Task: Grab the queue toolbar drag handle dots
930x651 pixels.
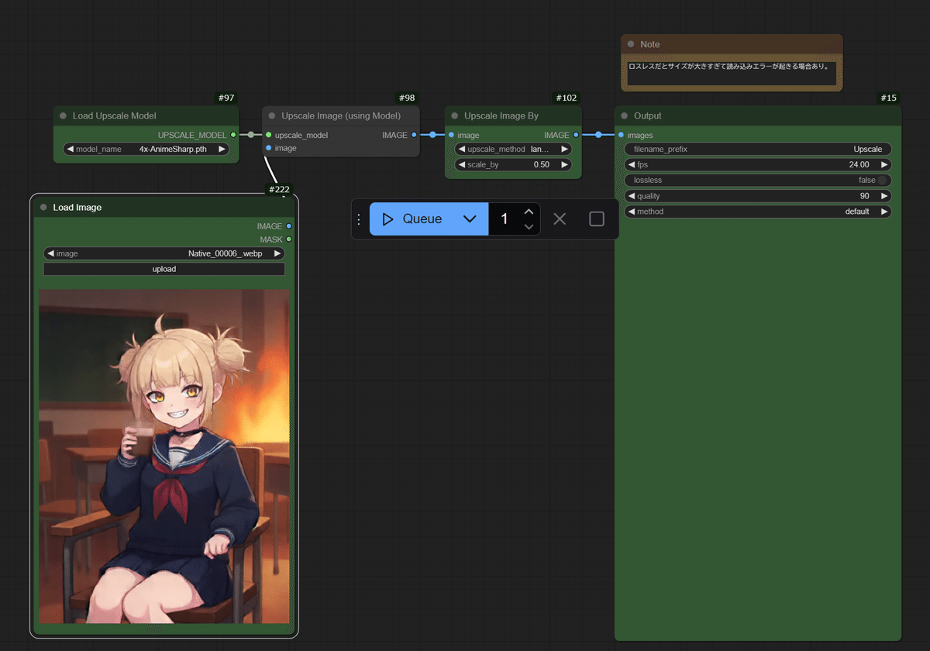Action: (x=359, y=219)
